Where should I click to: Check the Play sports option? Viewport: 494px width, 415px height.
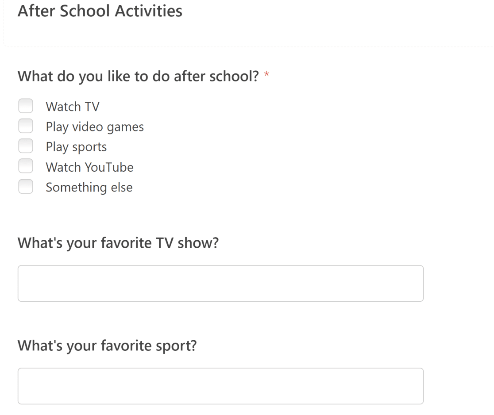(x=26, y=146)
